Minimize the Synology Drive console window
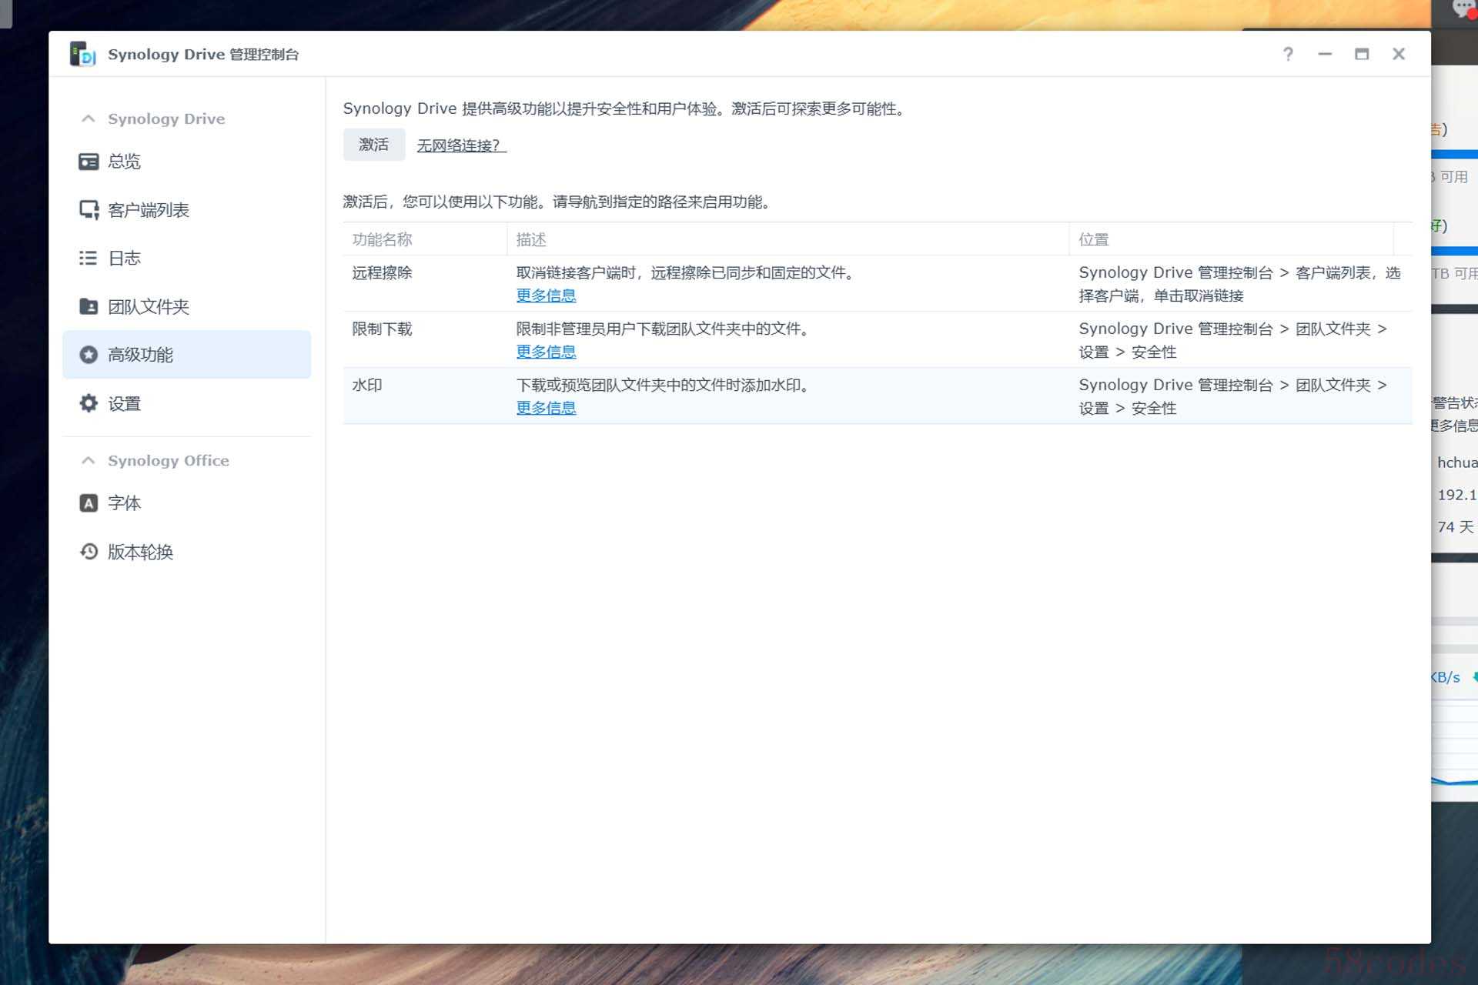Image resolution: width=1478 pixels, height=985 pixels. click(x=1325, y=54)
